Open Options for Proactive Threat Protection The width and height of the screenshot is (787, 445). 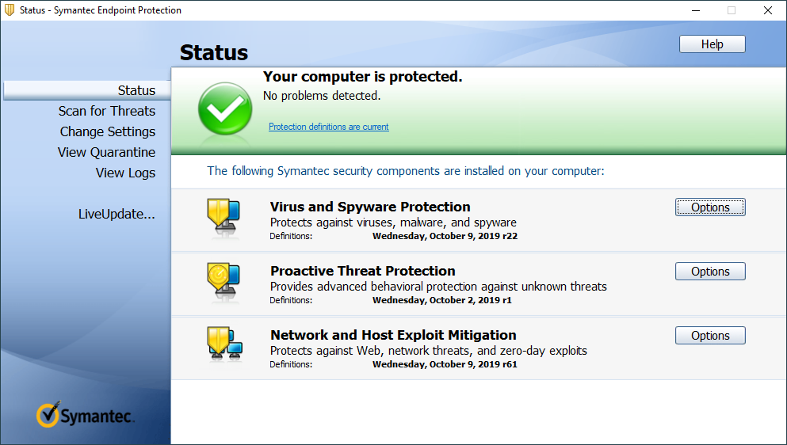click(x=710, y=272)
